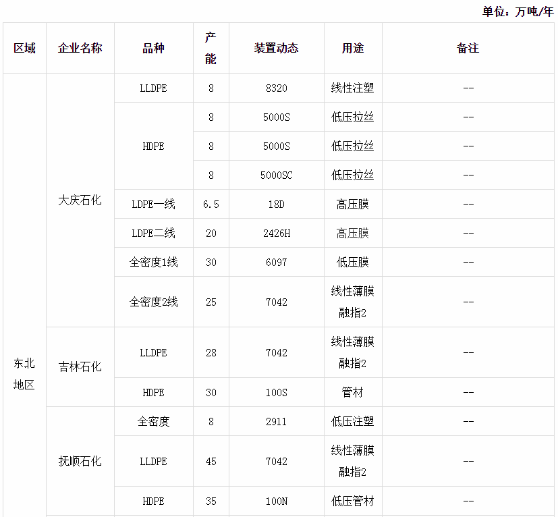558x517 pixels.
Task: Click 7042 in the 全密度2线 row
Action: (276, 302)
